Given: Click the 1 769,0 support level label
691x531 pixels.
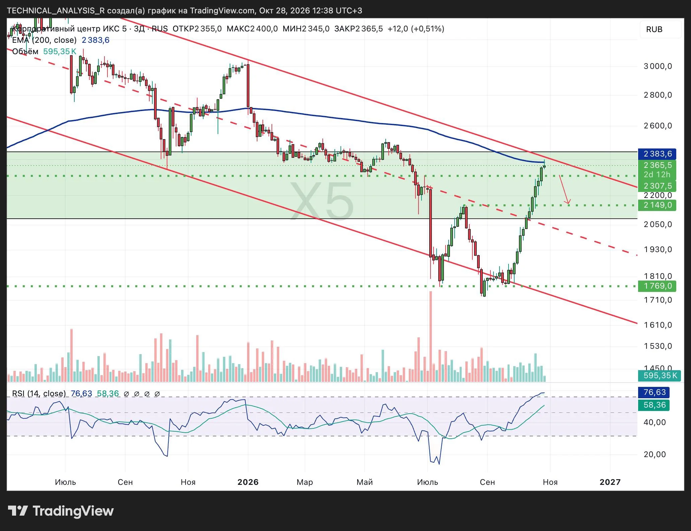Looking at the screenshot, I should click(x=657, y=286).
